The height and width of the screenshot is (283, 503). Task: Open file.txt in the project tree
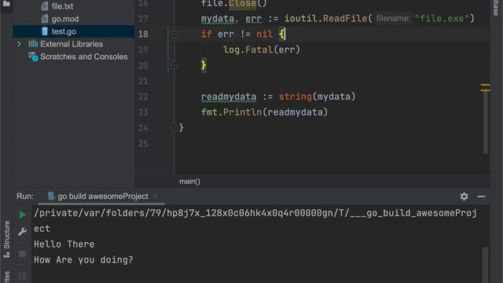[62, 6]
